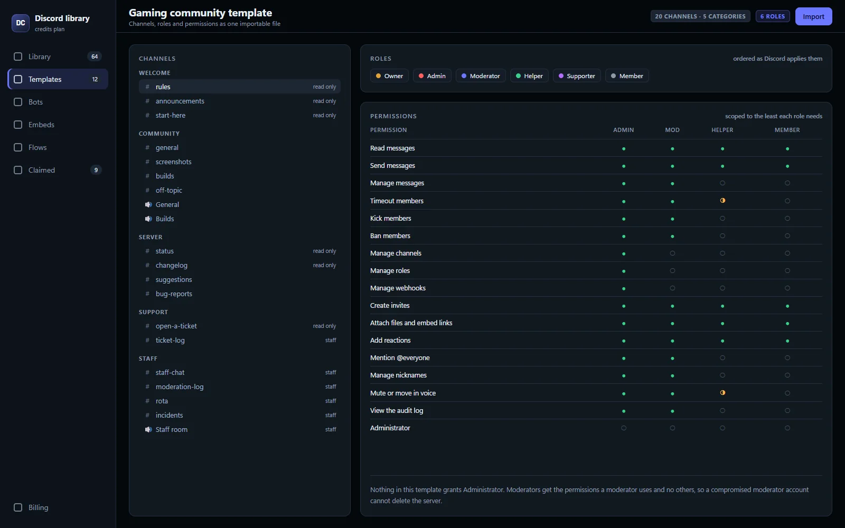This screenshot has height=528, width=845.
Task: Click Helper's partial Mute or move indicator
Action: pyautogui.click(x=722, y=393)
